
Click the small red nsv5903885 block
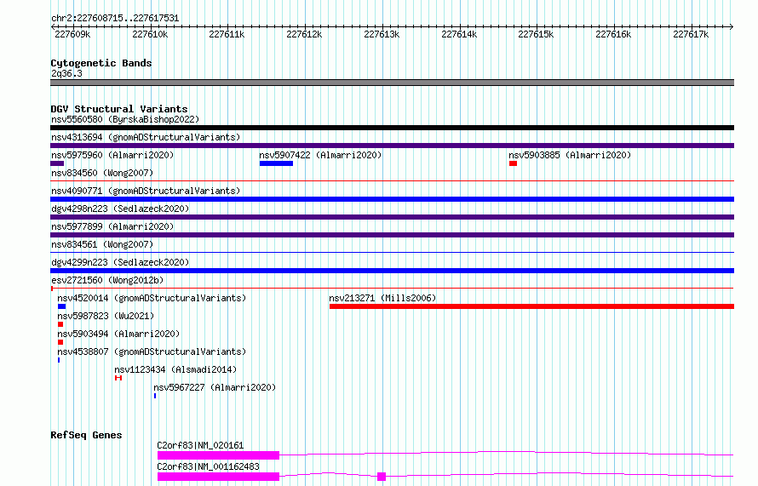pyautogui.click(x=513, y=163)
